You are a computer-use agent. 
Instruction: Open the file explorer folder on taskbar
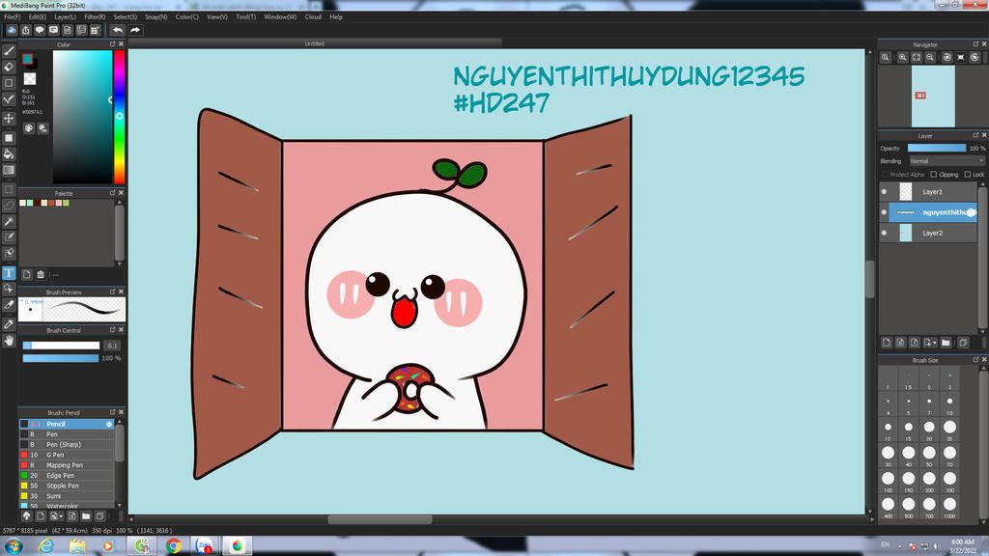77,546
